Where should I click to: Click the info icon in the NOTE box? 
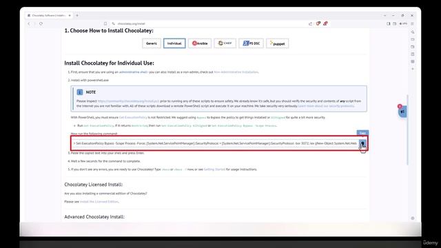click(80, 92)
